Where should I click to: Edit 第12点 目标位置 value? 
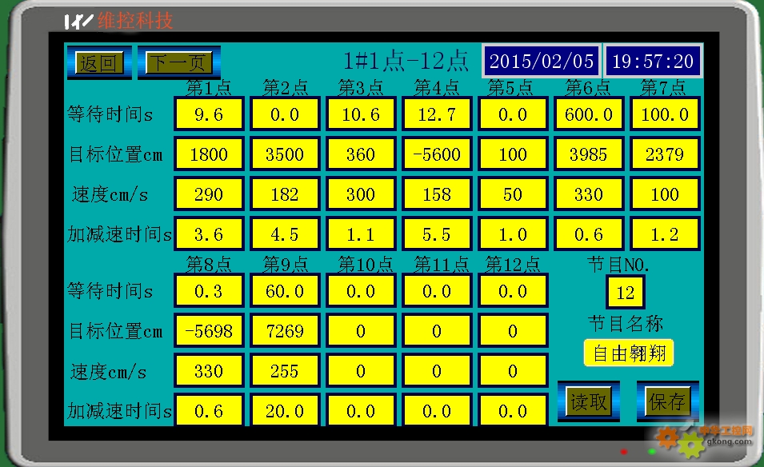click(513, 330)
